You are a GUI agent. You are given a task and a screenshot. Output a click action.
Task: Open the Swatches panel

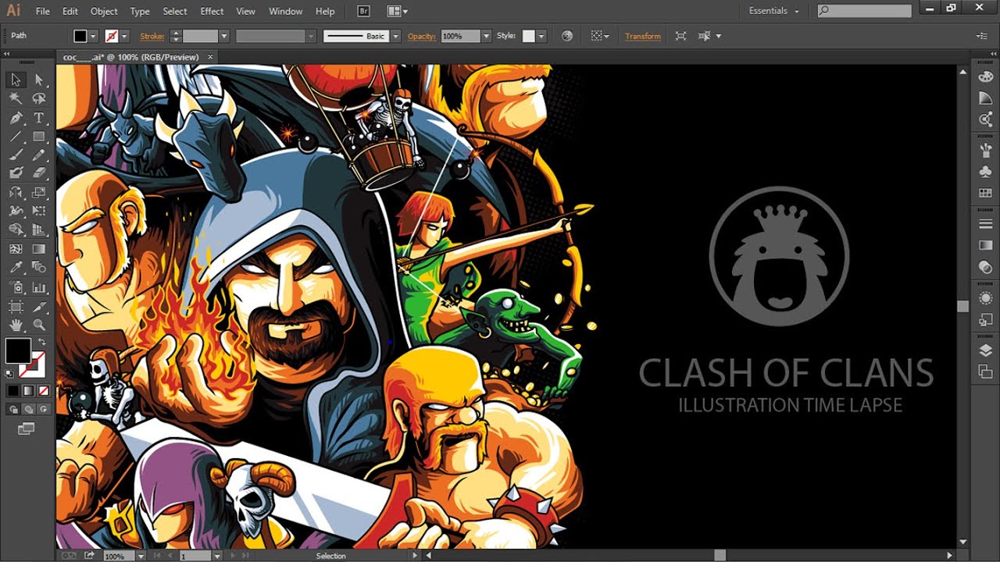(x=985, y=192)
